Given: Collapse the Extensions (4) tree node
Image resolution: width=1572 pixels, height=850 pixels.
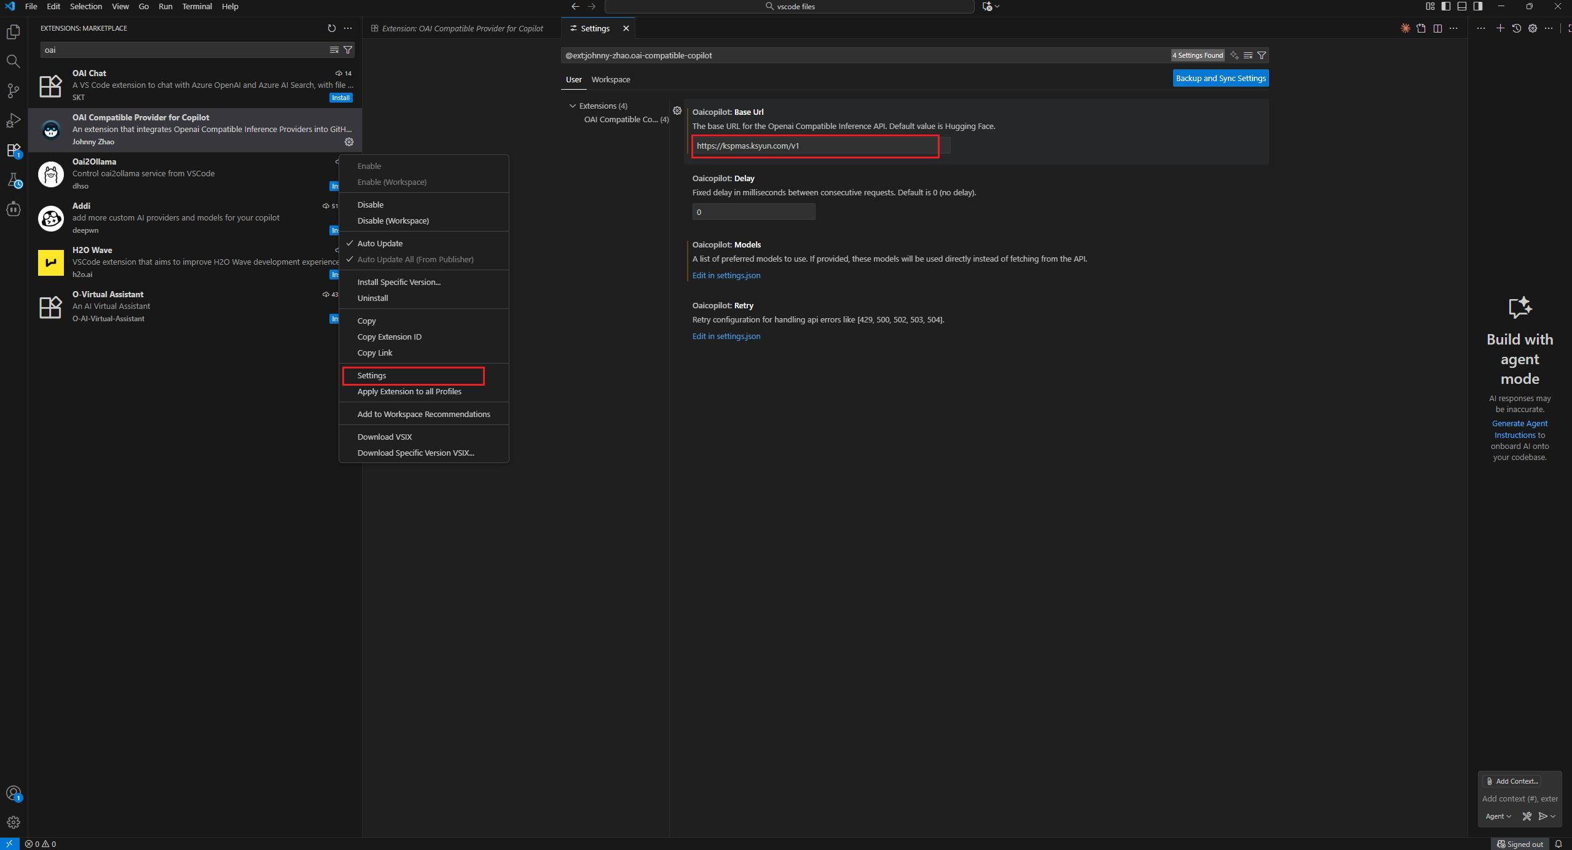Looking at the screenshot, I should point(573,106).
